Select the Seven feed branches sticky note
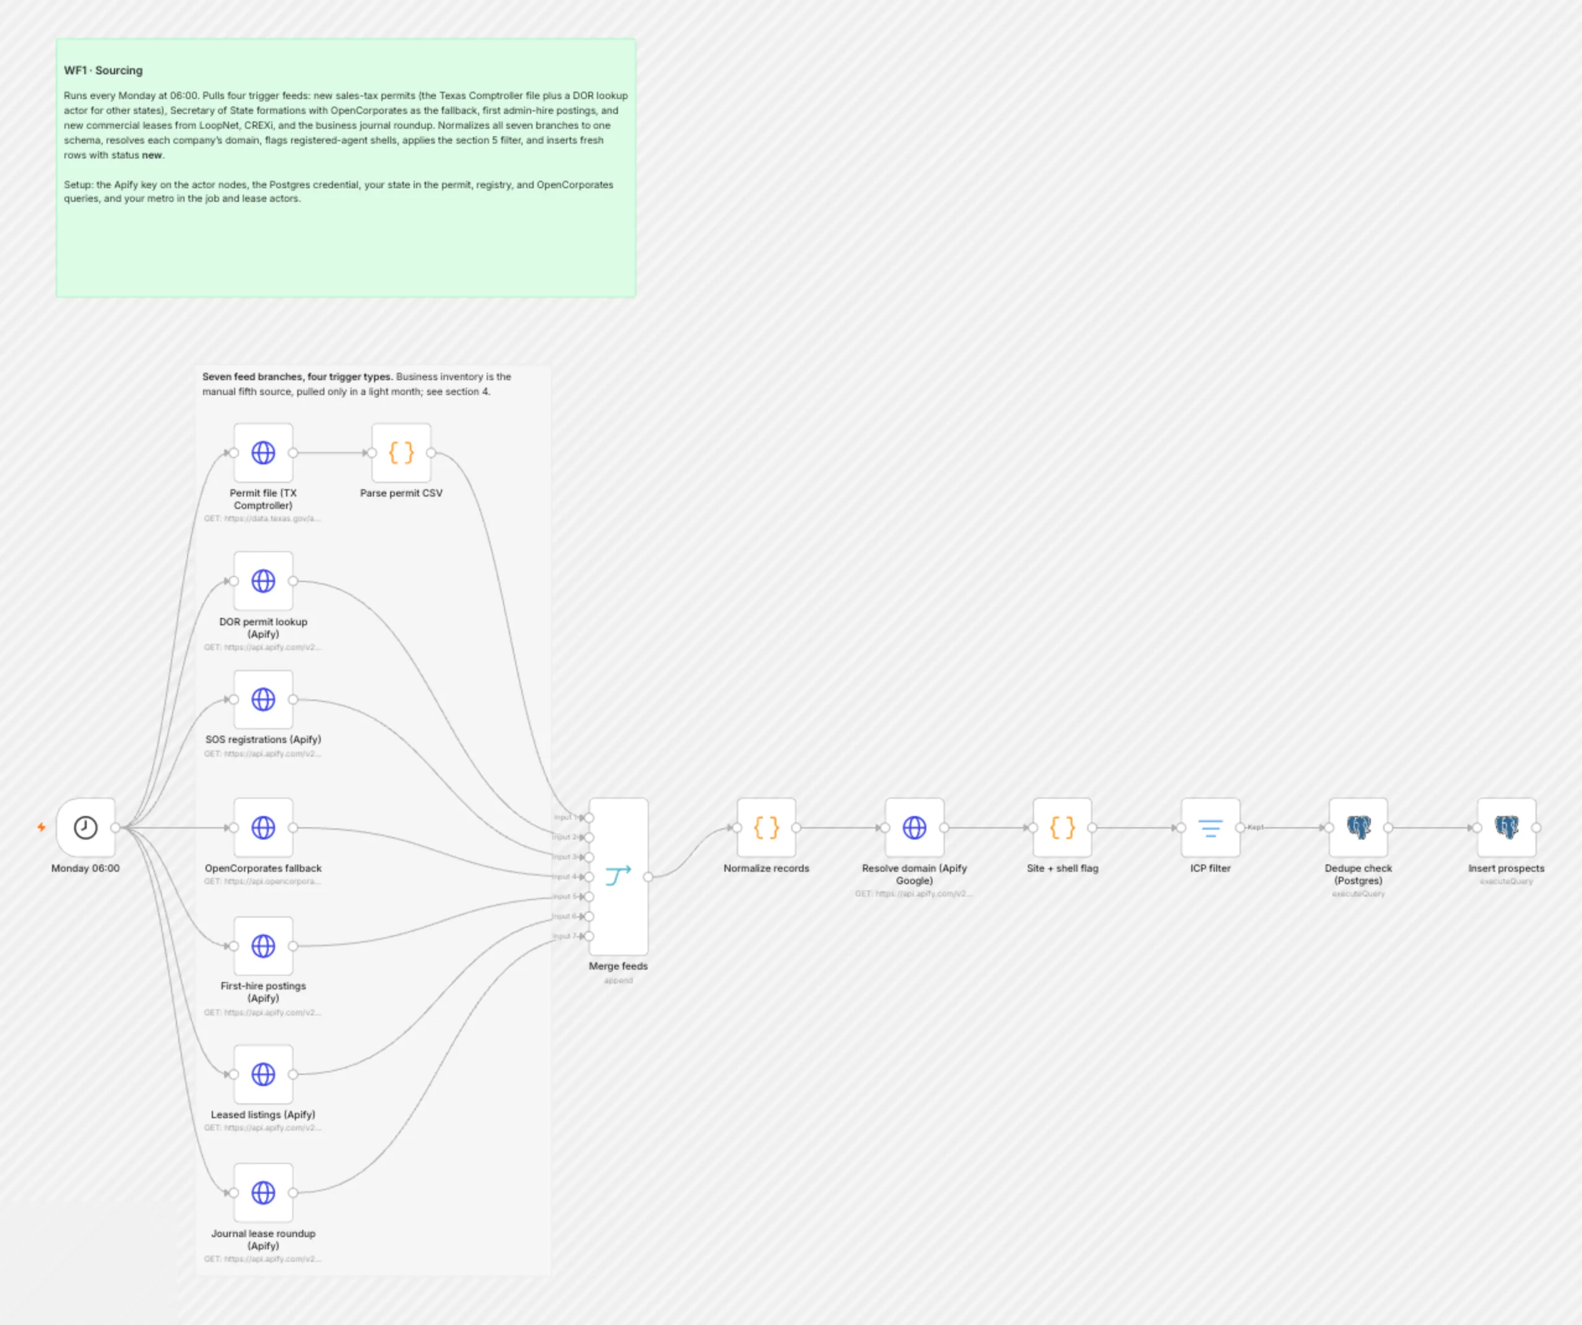The height and width of the screenshot is (1325, 1582). coord(373,821)
